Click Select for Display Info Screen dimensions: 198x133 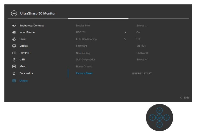coord(140,26)
